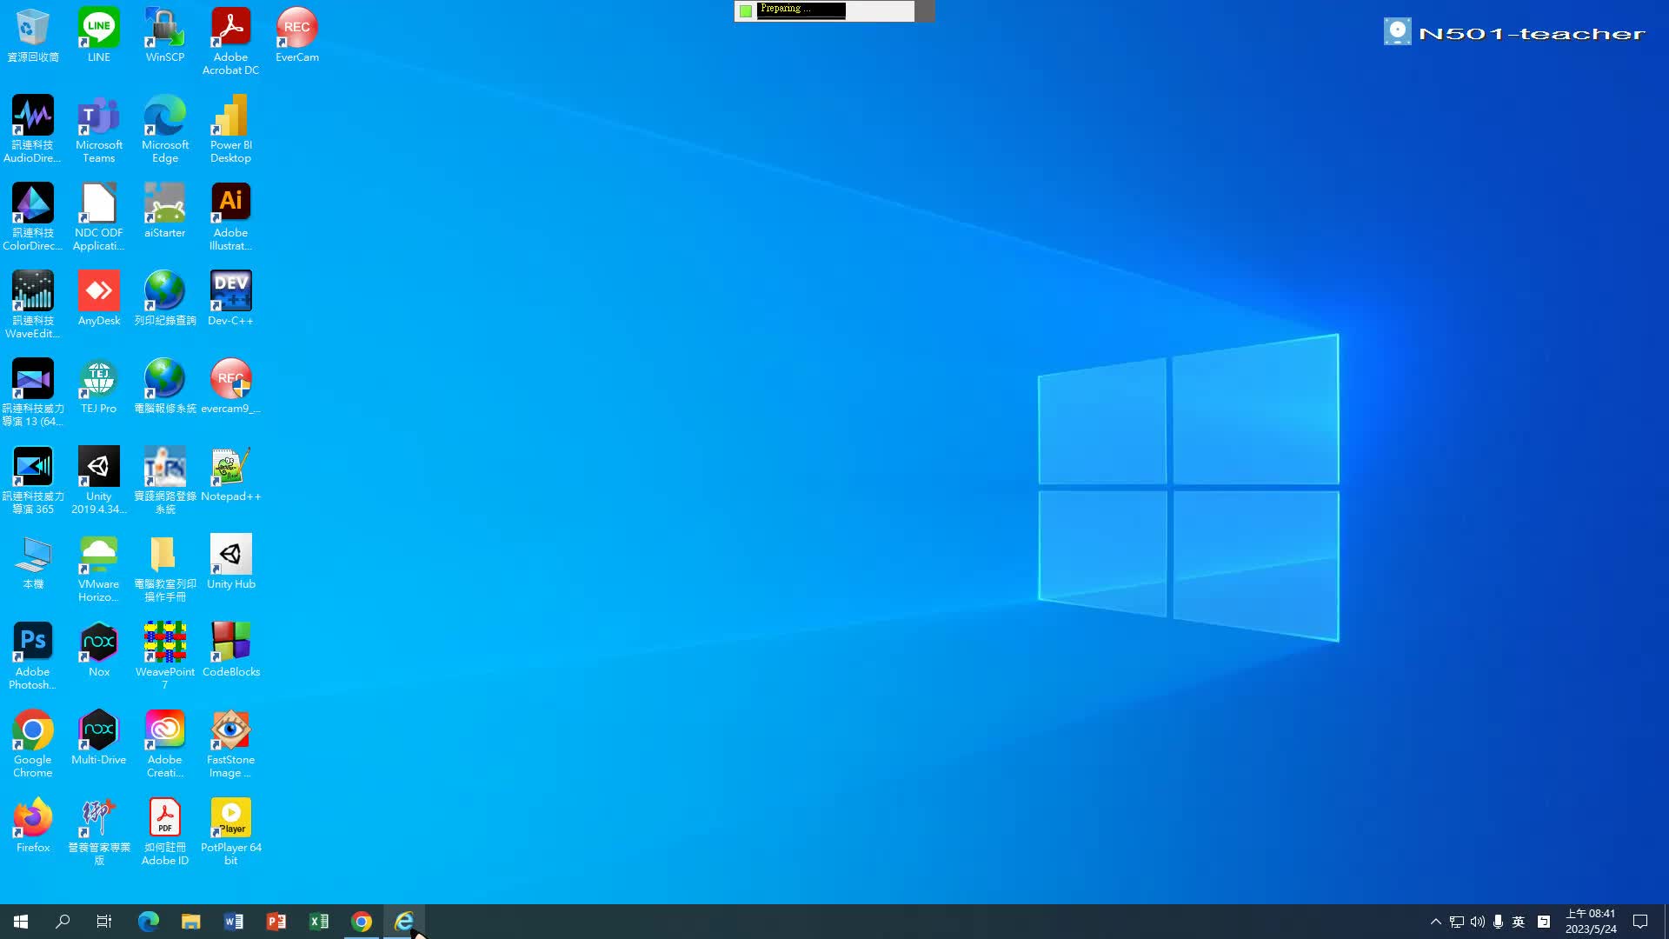Screen dimensions: 1669x939
Task: Select the Unity Hub desktop shortcut
Action: pyautogui.click(x=231, y=563)
